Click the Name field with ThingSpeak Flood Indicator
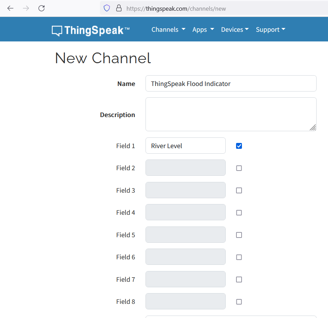328x318 pixels. (x=231, y=83)
